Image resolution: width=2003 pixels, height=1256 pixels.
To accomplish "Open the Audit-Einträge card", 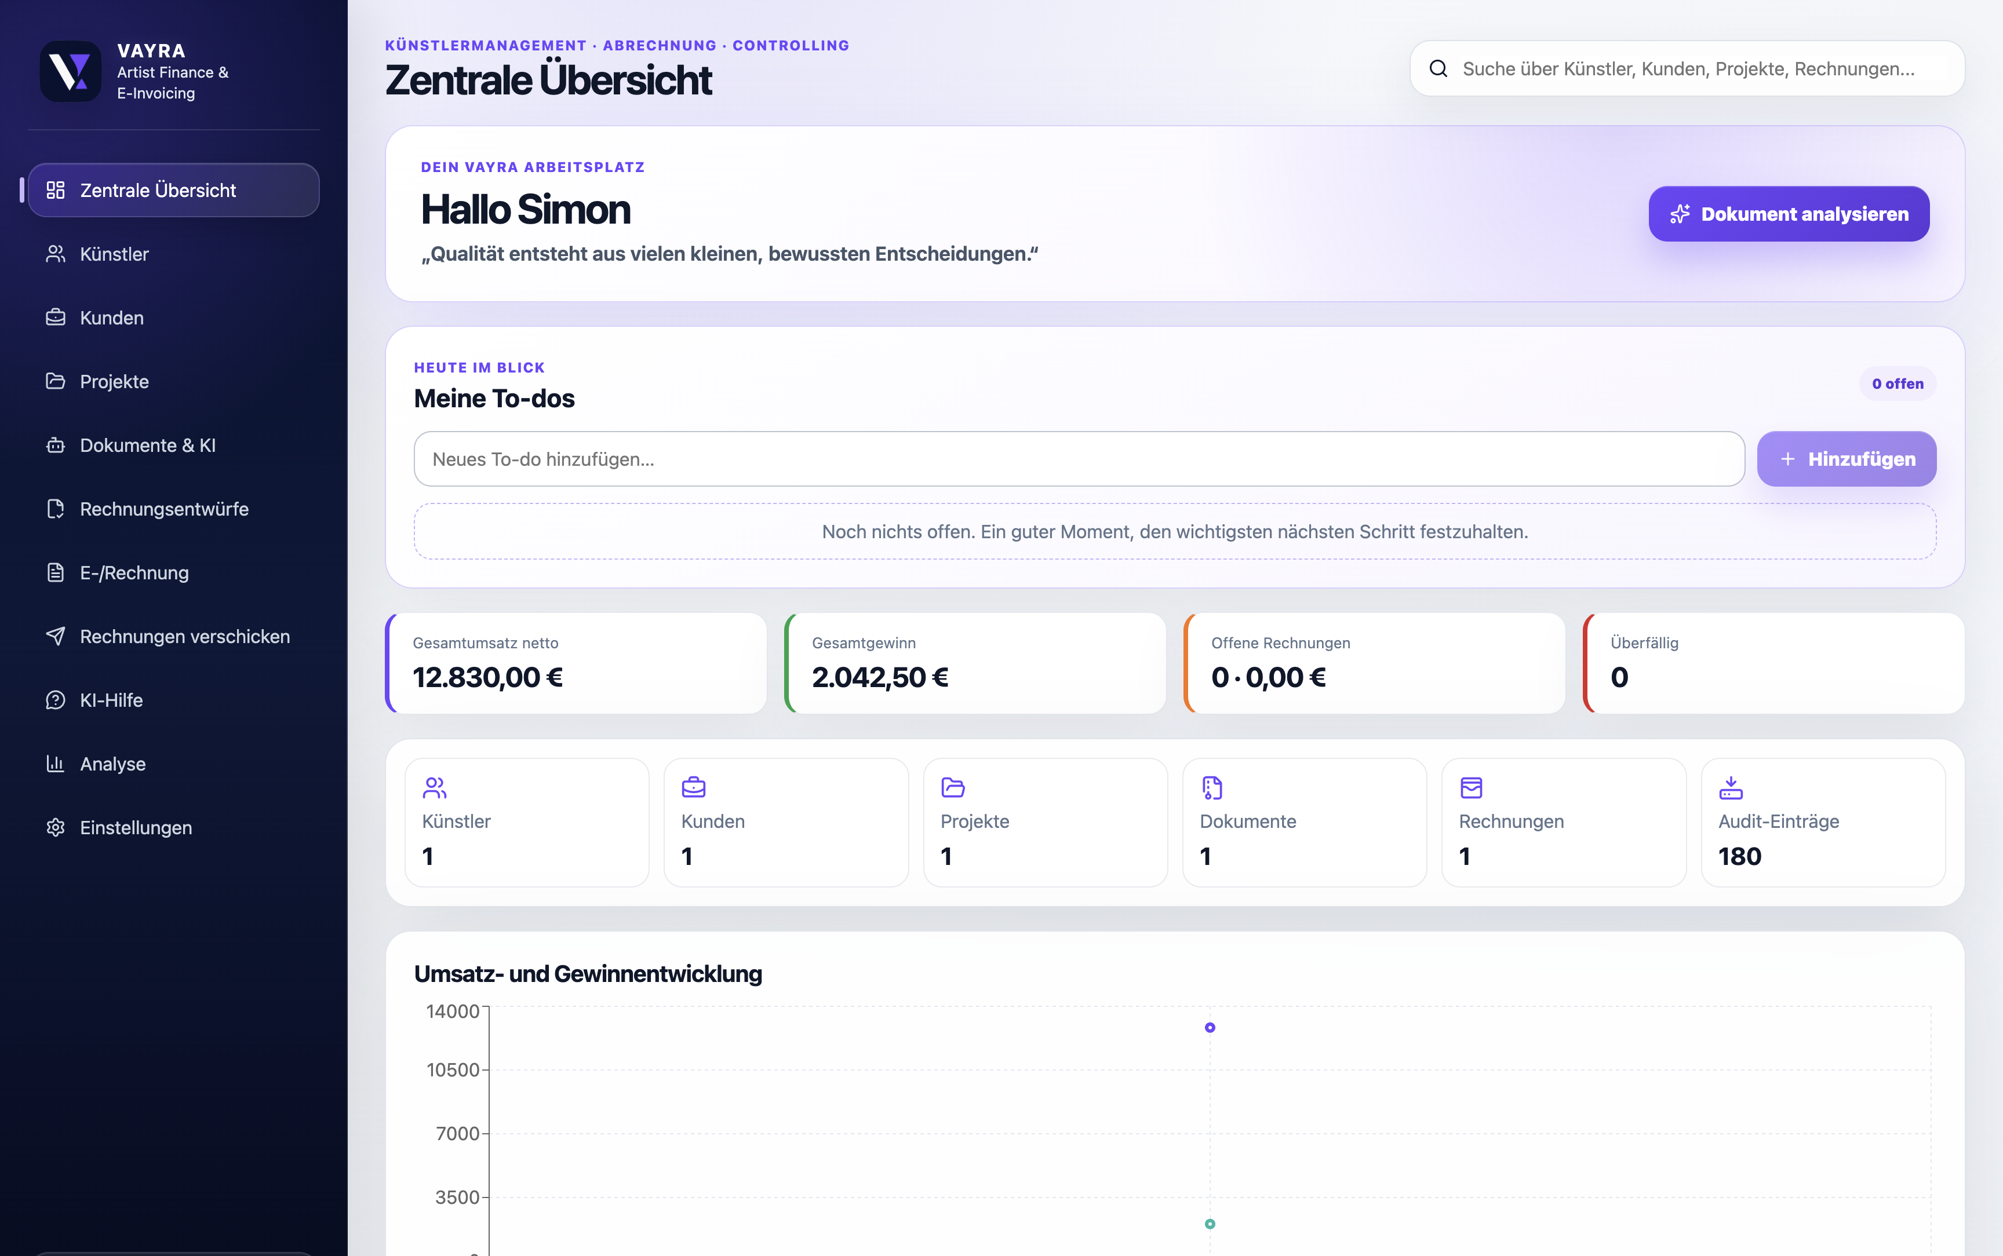I will point(1823,823).
